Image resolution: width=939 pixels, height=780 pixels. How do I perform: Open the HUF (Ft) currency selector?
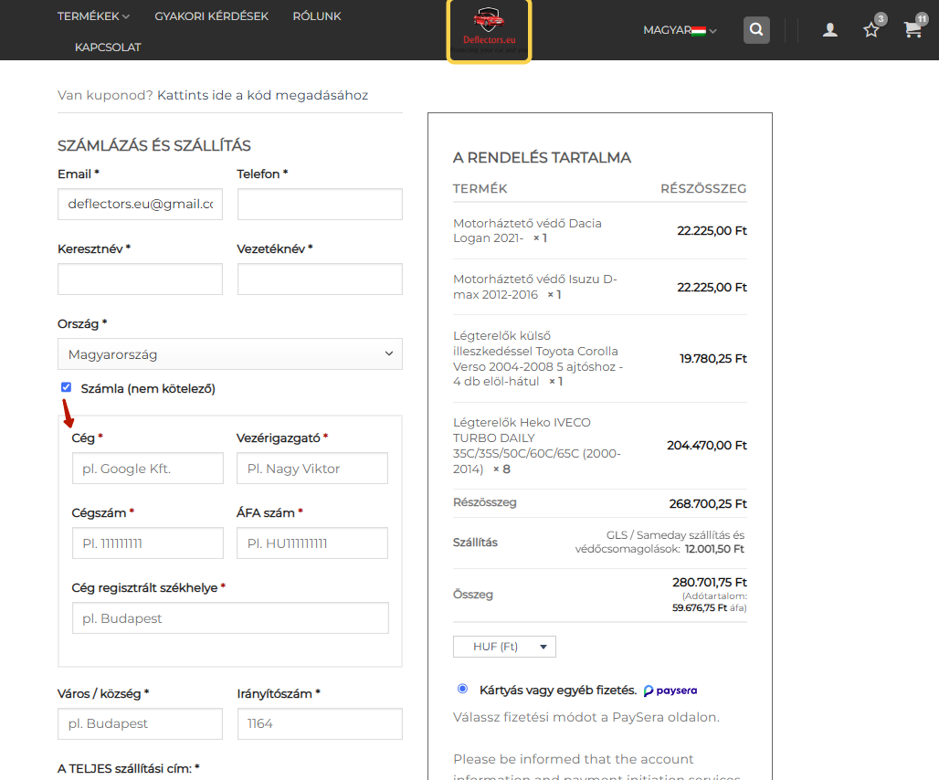point(504,647)
